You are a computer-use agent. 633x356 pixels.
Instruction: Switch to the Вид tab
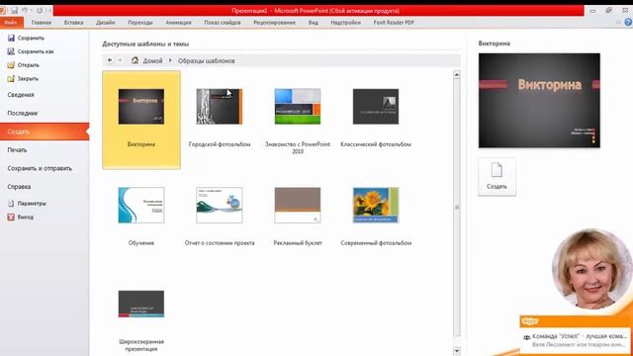click(314, 23)
